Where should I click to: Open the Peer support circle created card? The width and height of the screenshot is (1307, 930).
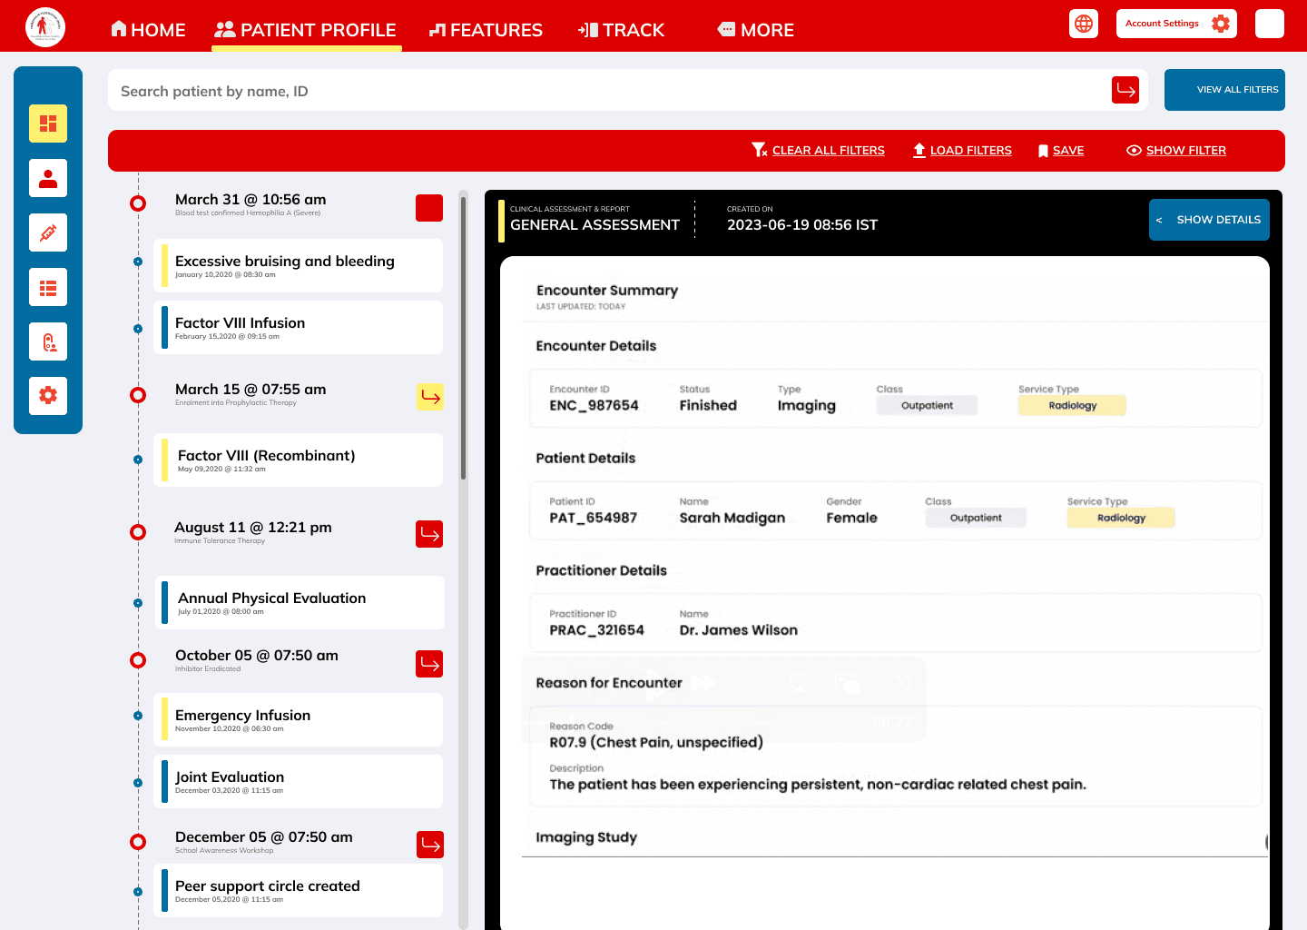point(299,890)
